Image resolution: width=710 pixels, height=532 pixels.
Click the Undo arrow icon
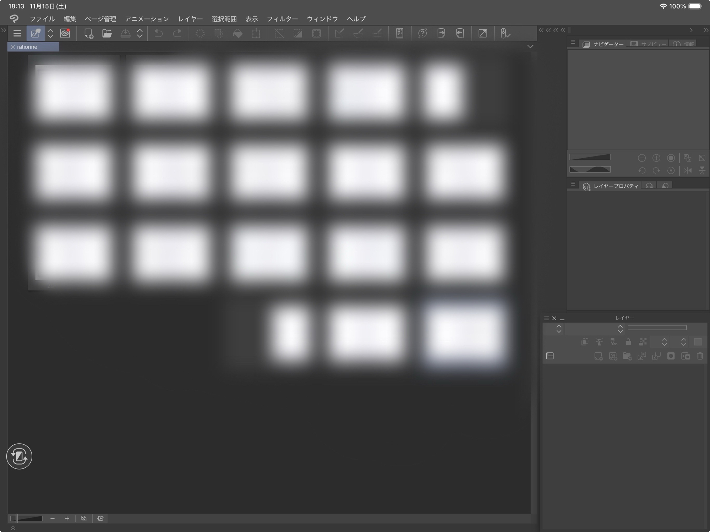click(x=158, y=33)
